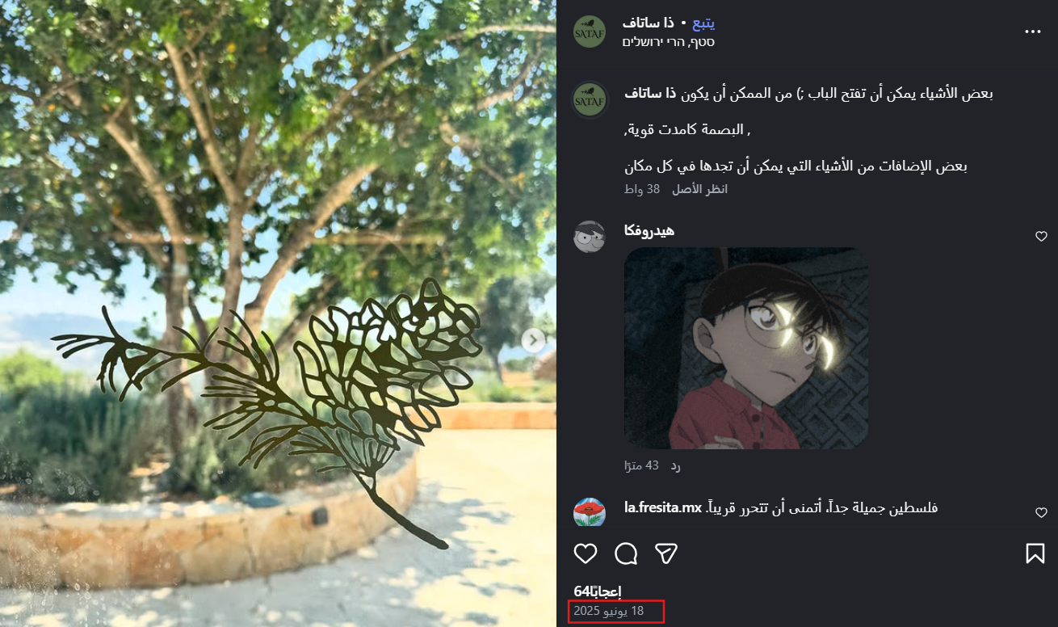Open SATAF profile picture in header
The height and width of the screenshot is (627, 1058).
pos(590,32)
